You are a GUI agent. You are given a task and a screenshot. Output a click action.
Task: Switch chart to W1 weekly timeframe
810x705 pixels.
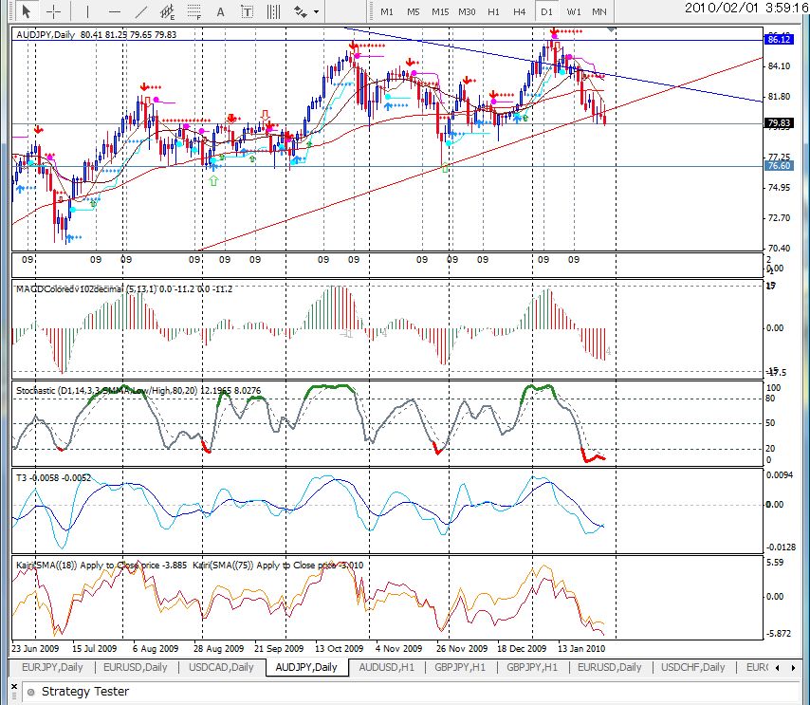[x=574, y=11]
